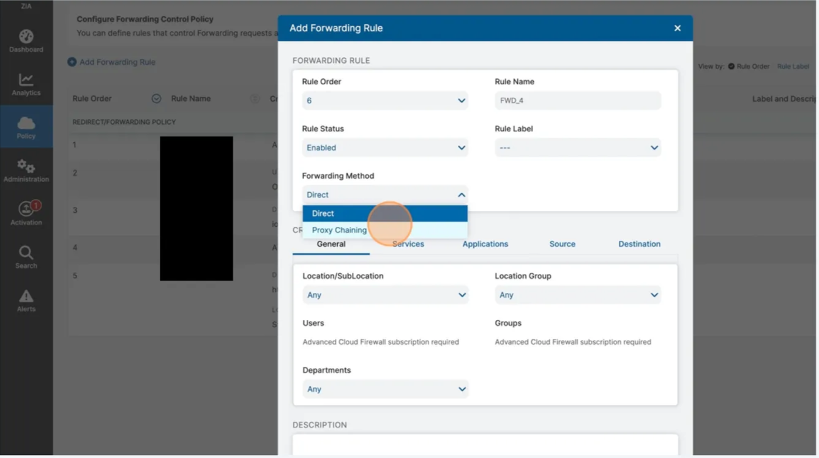Click the Rule Order column sort icon
The image size is (819, 458).
click(x=156, y=98)
